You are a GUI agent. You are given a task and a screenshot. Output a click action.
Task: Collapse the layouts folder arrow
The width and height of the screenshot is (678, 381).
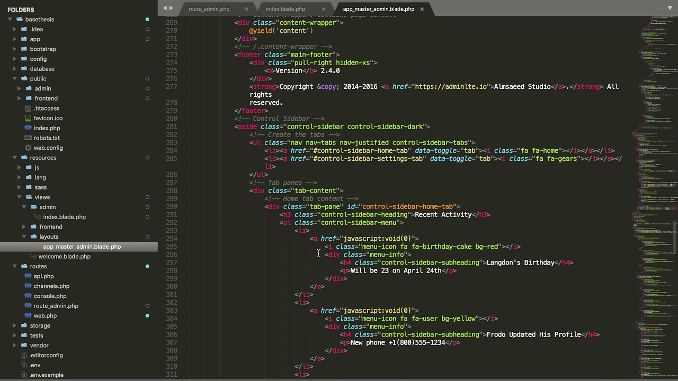(x=24, y=237)
